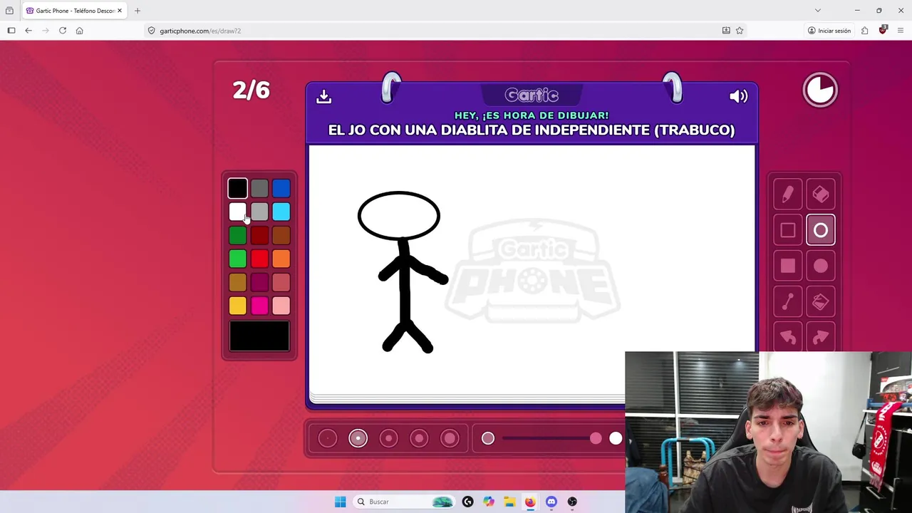Image resolution: width=912 pixels, height=513 pixels.
Task: Choose the filled circle shape tool
Action: click(821, 266)
